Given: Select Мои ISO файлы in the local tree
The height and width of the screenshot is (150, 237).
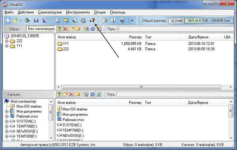Looking at the screenshot, I should pyautogui.click(x=29, y=107).
